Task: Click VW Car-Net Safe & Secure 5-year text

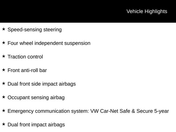Action: click(130, 111)
